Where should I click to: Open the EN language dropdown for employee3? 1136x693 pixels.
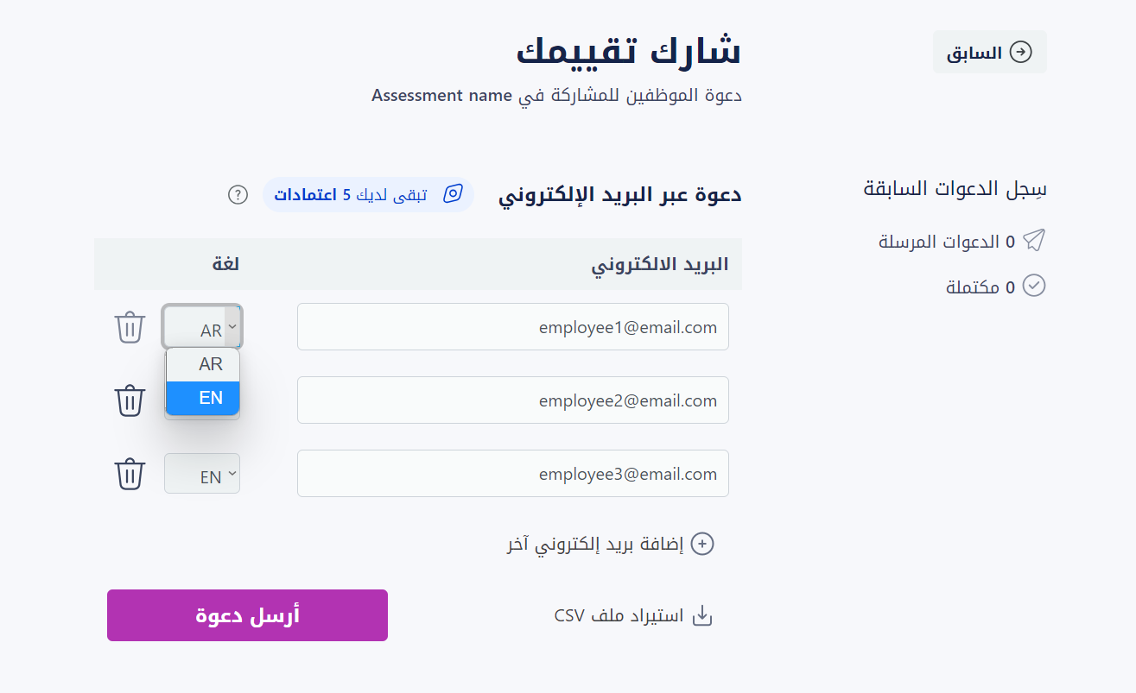[202, 474]
